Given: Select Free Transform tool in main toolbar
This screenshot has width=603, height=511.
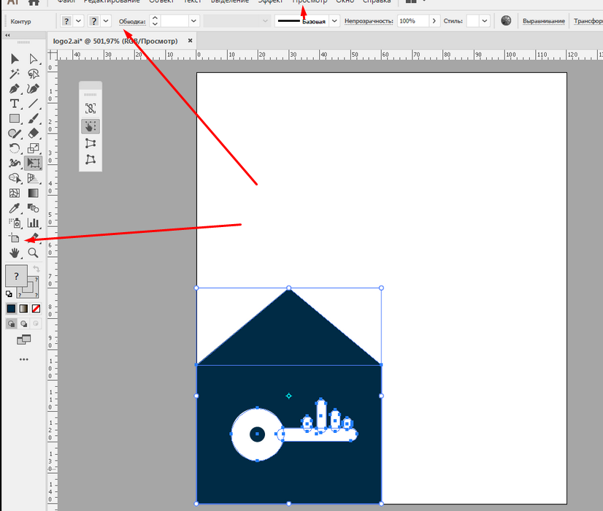Looking at the screenshot, I should click(33, 164).
